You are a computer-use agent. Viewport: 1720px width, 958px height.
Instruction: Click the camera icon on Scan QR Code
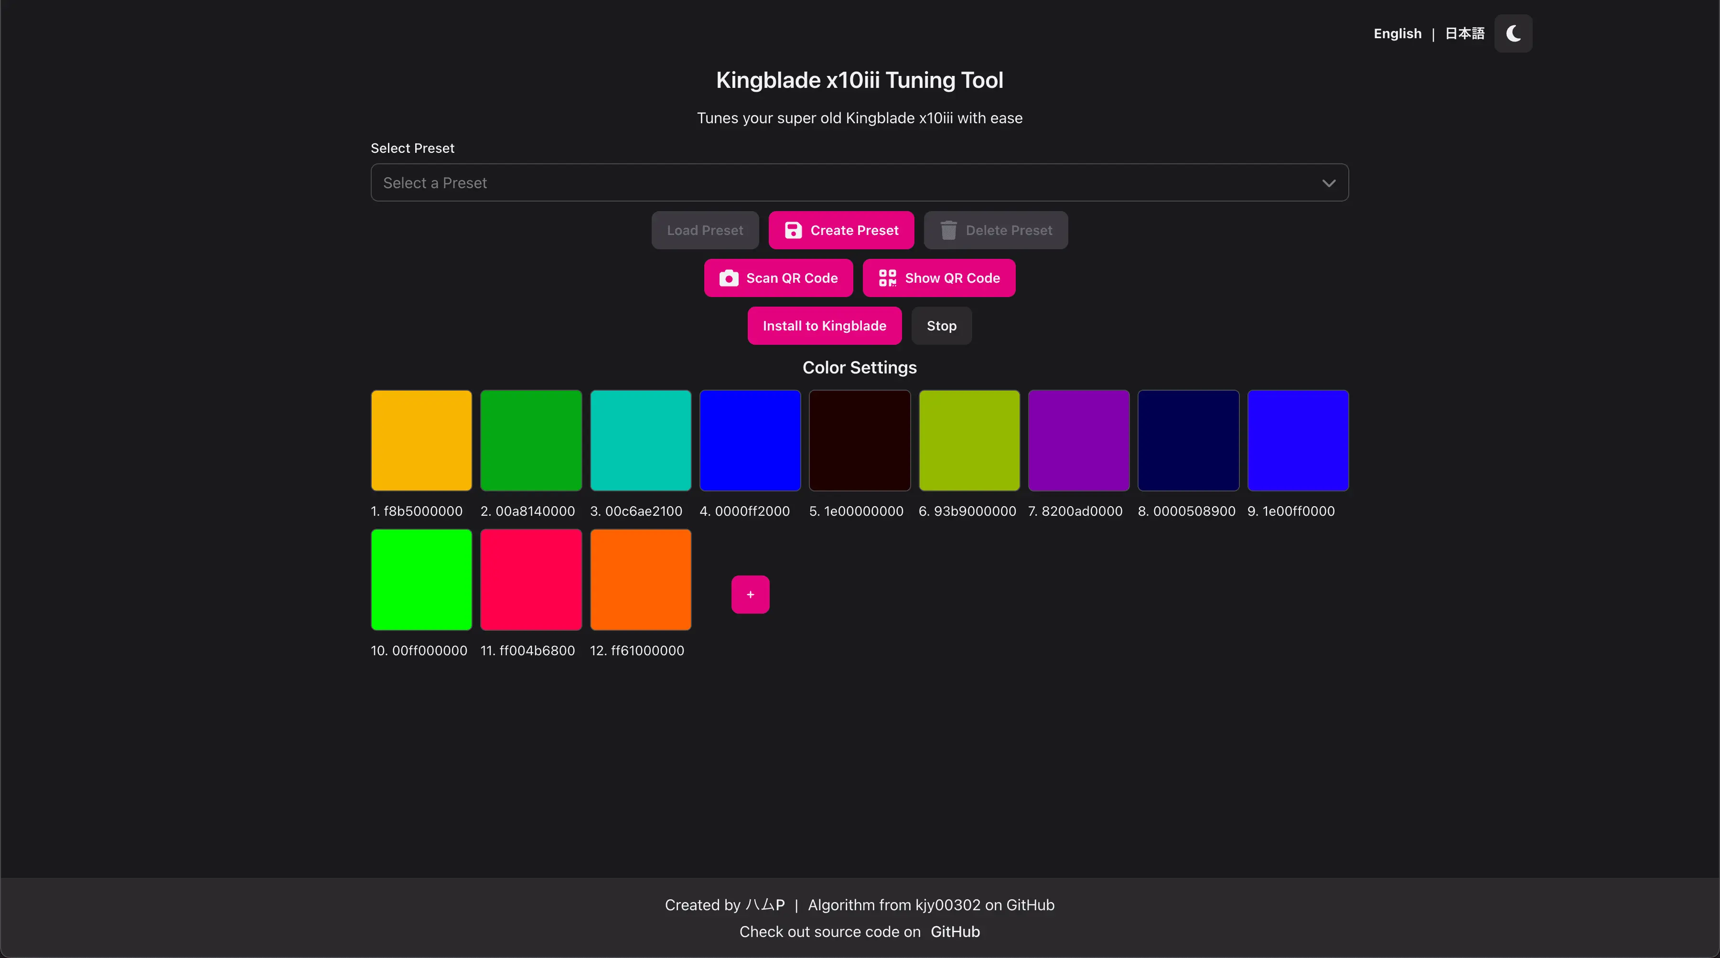click(729, 278)
